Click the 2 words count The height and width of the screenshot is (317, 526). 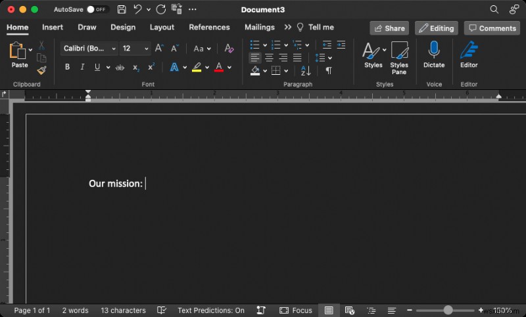click(x=75, y=310)
